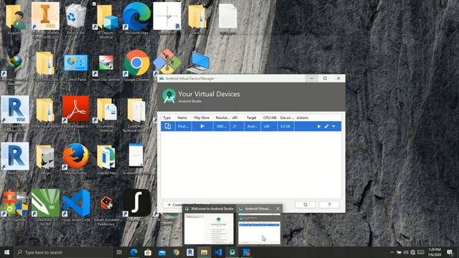Viewport: 459px width, 258px height.
Task: Open taskbar clock and date
Action: pyautogui.click(x=435, y=252)
